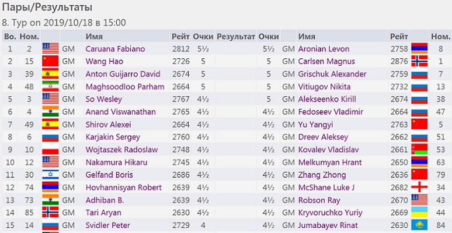Click the English flag in McShane Luke J's row
Screen dimensions: 452x233
point(419,187)
